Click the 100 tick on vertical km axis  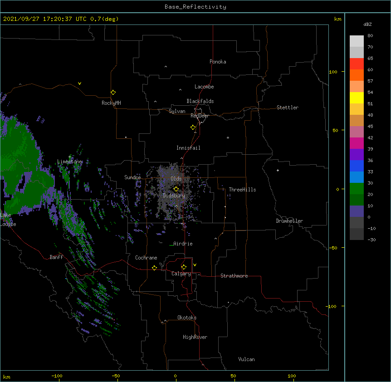coord(333,72)
